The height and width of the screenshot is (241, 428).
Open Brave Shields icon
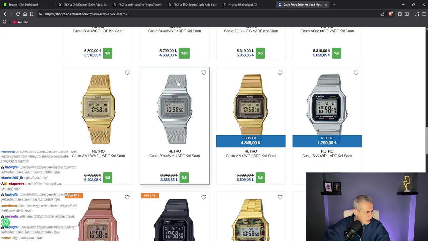click(x=390, y=14)
